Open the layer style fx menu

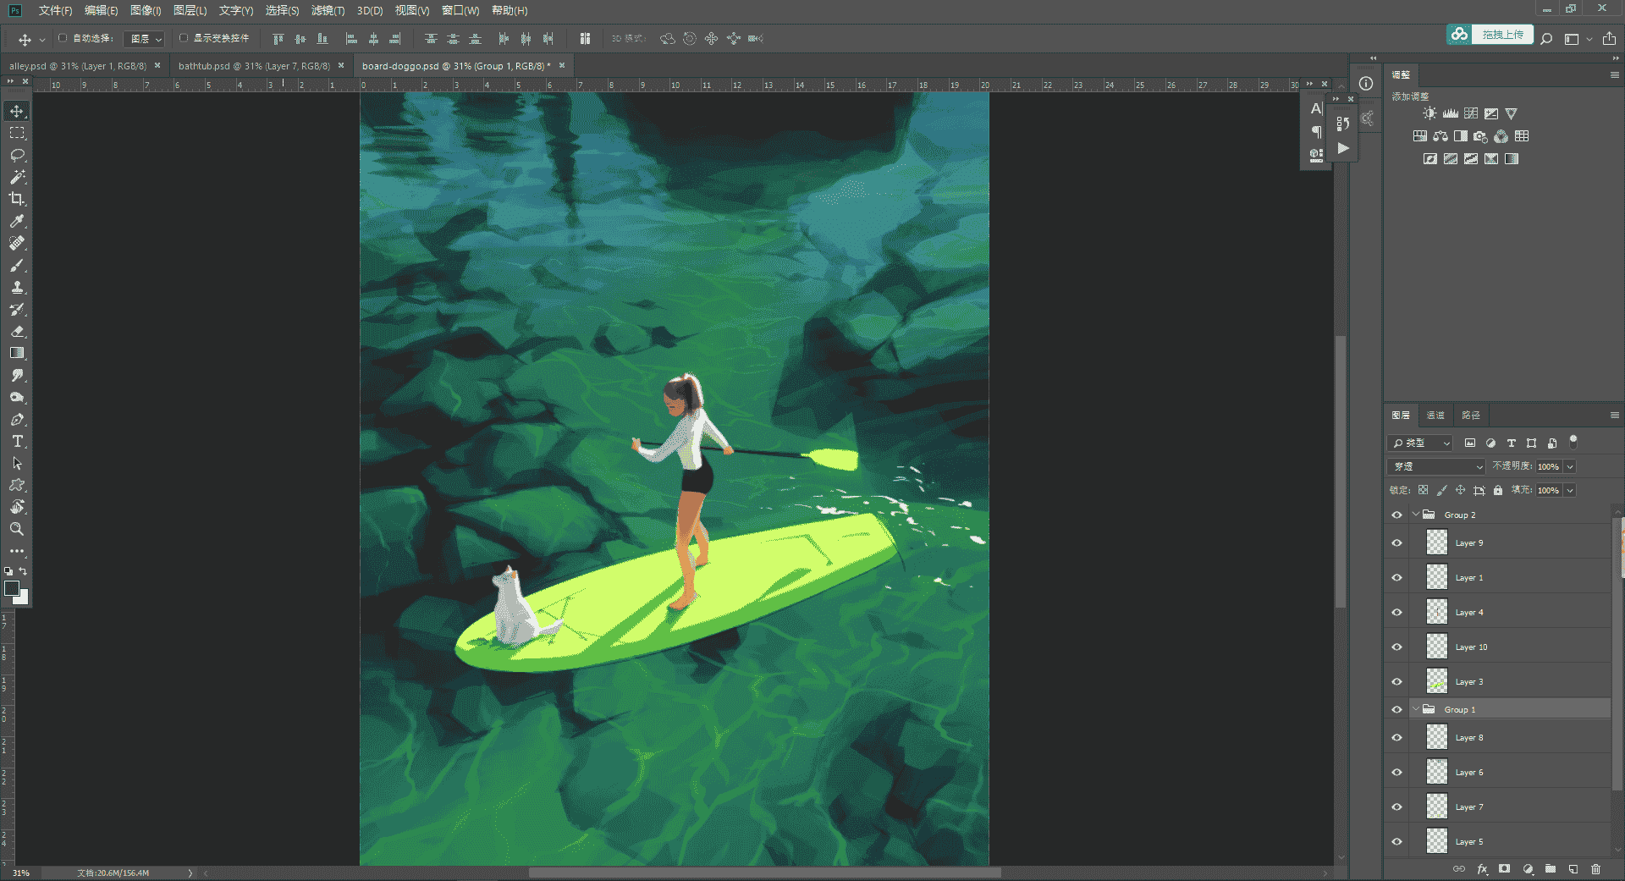tap(1482, 869)
